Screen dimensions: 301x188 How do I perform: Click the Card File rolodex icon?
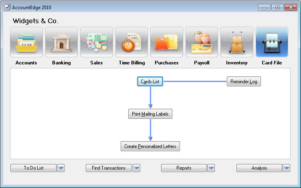tap(272, 42)
